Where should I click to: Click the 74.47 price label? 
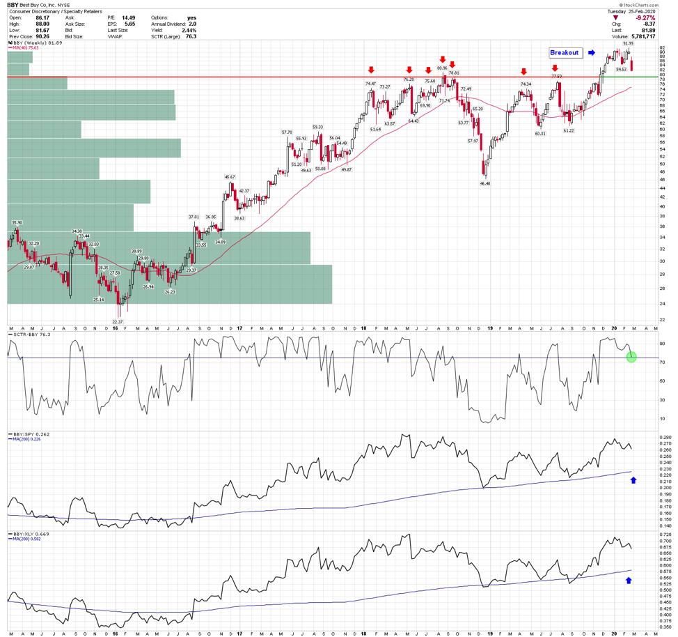pyautogui.click(x=370, y=84)
